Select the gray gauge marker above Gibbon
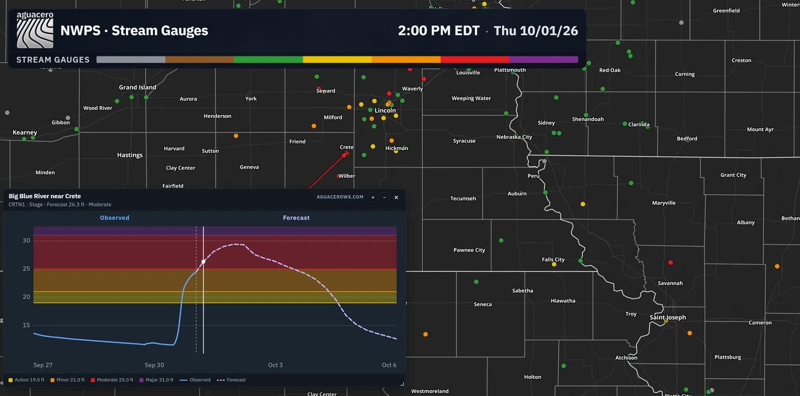800x396 pixels. pos(68,118)
